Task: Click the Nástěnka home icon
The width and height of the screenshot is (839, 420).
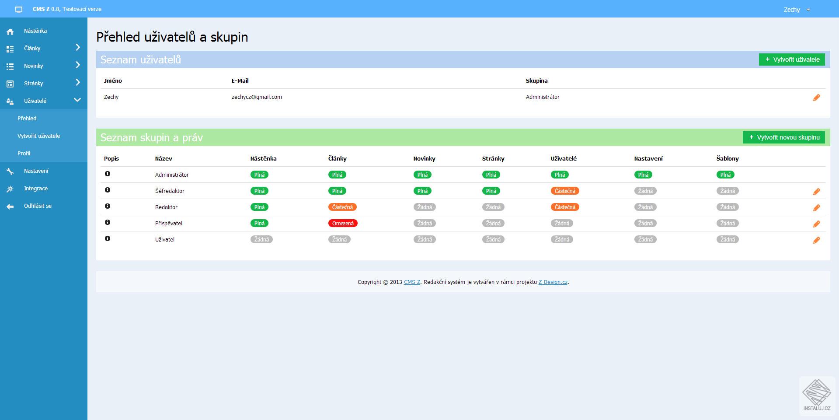Action: pos(10,31)
